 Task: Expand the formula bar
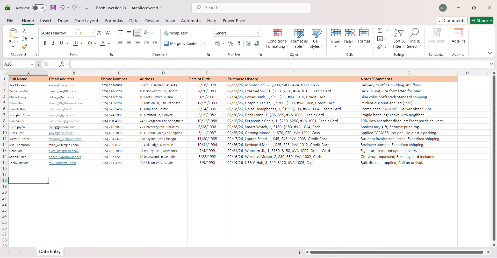point(491,64)
